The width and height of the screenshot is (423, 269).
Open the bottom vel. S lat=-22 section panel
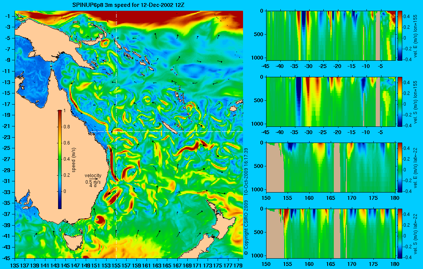click(x=331, y=233)
